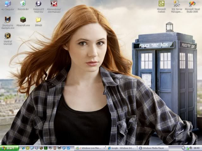Click the black shield Quick Launch icon
Viewport: 202px width, 151px height.
tap(59, 148)
